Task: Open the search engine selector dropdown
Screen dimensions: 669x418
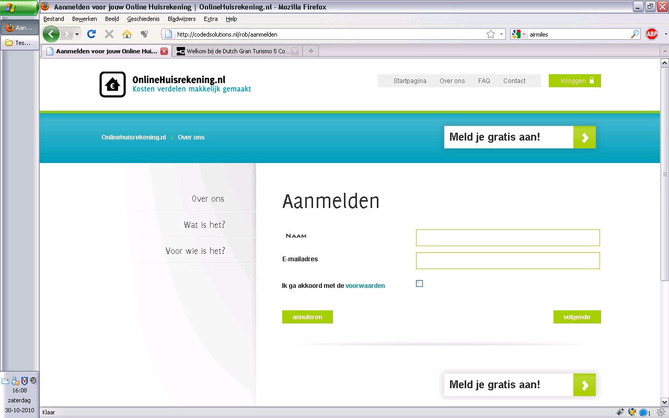Action: (518, 34)
